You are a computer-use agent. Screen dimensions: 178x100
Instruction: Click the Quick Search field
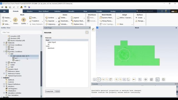point(147,11)
